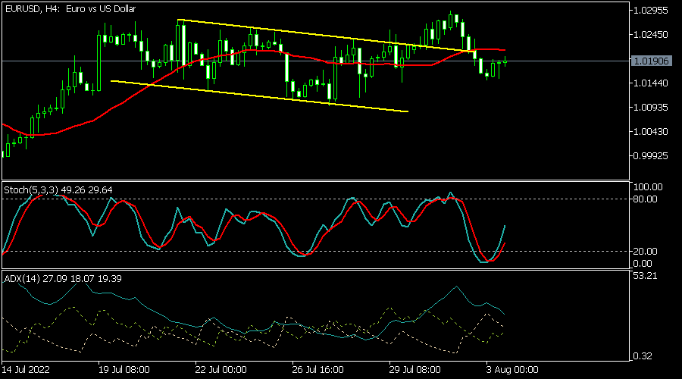Click the 3 Aug 00:00 time label
Viewport: 682px width, 379px height.
click(512, 370)
